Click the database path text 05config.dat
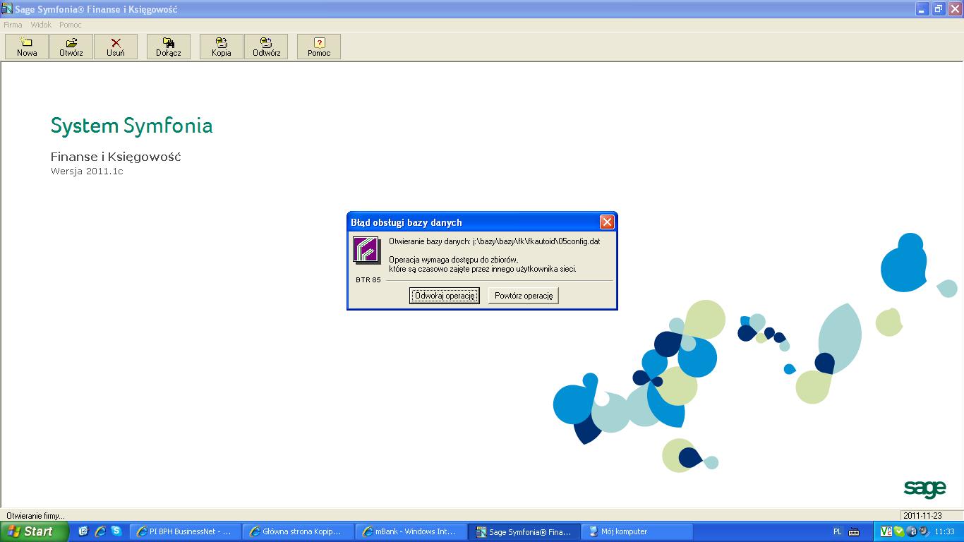This screenshot has height=542, width=964. [x=495, y=241]
